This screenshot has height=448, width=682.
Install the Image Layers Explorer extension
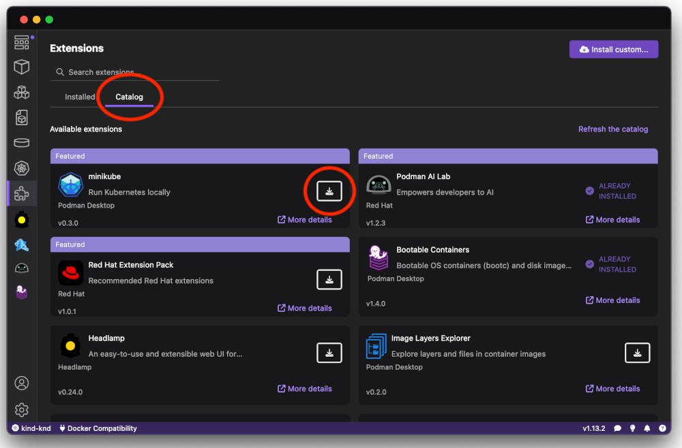click(x=637, y=353)
